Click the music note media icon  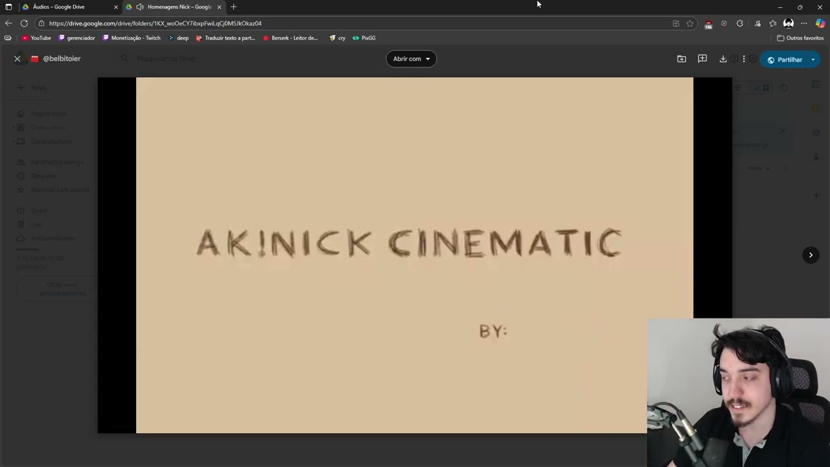coord(757,23)
